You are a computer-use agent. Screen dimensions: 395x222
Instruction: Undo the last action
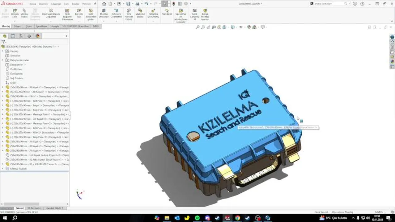click(x=146, y=4)
